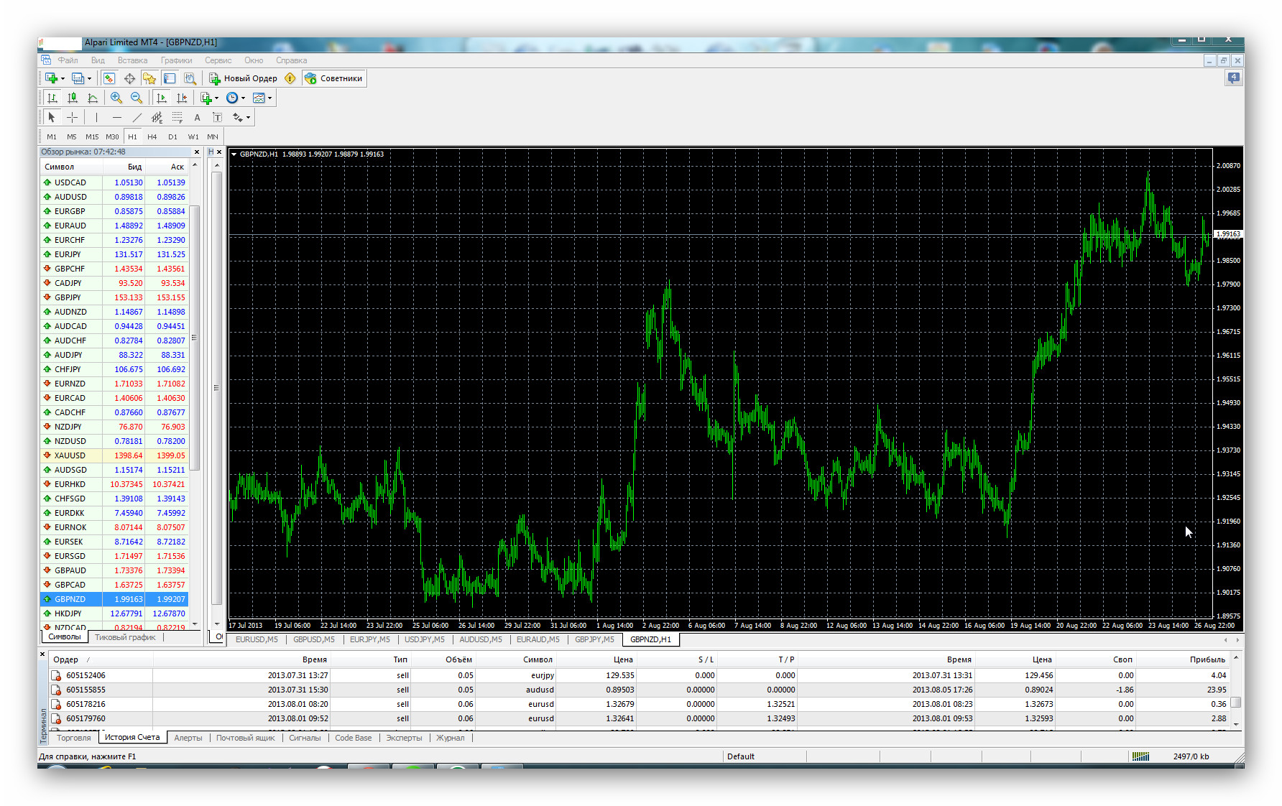Expand the New Chart dropdown arrow
This screenshot has width=1282, height=806.
(x=63, y=79)
